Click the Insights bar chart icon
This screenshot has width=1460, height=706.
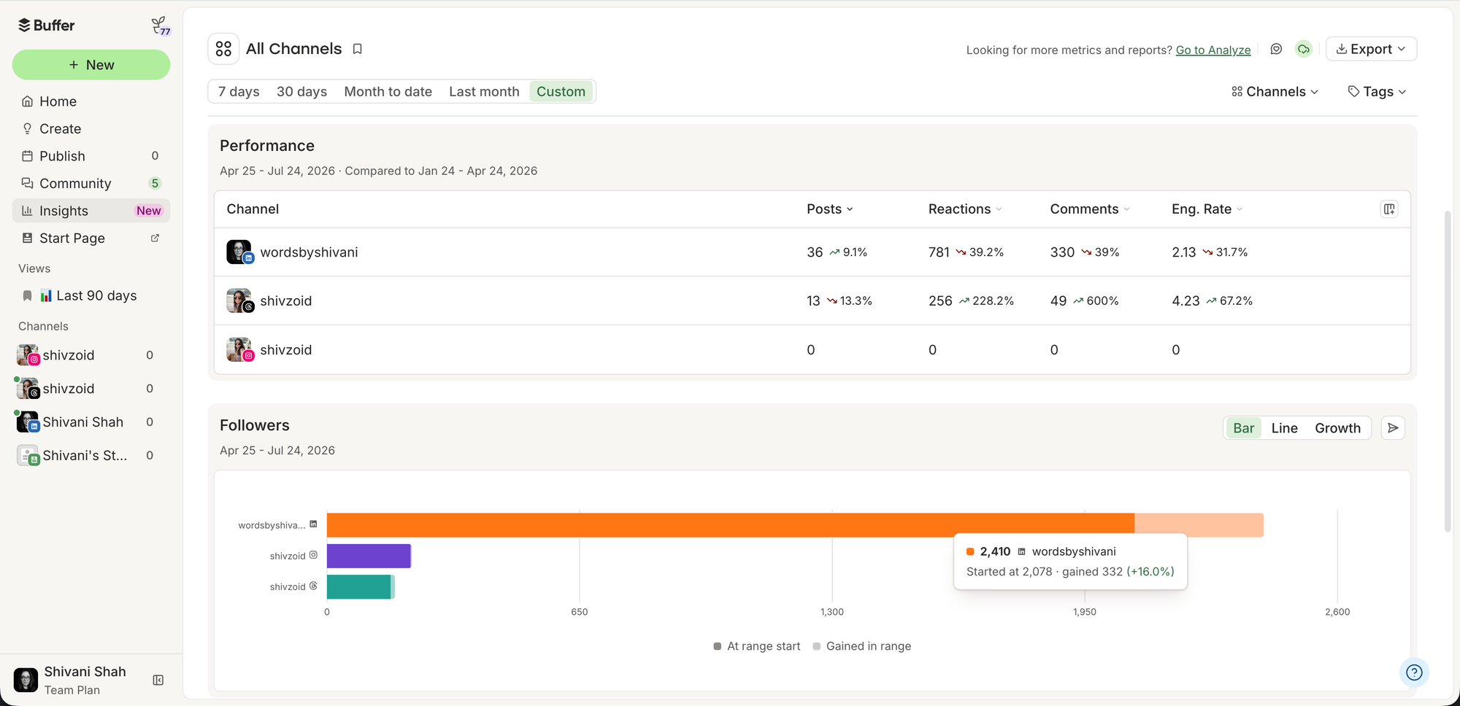tap(27, 211)
